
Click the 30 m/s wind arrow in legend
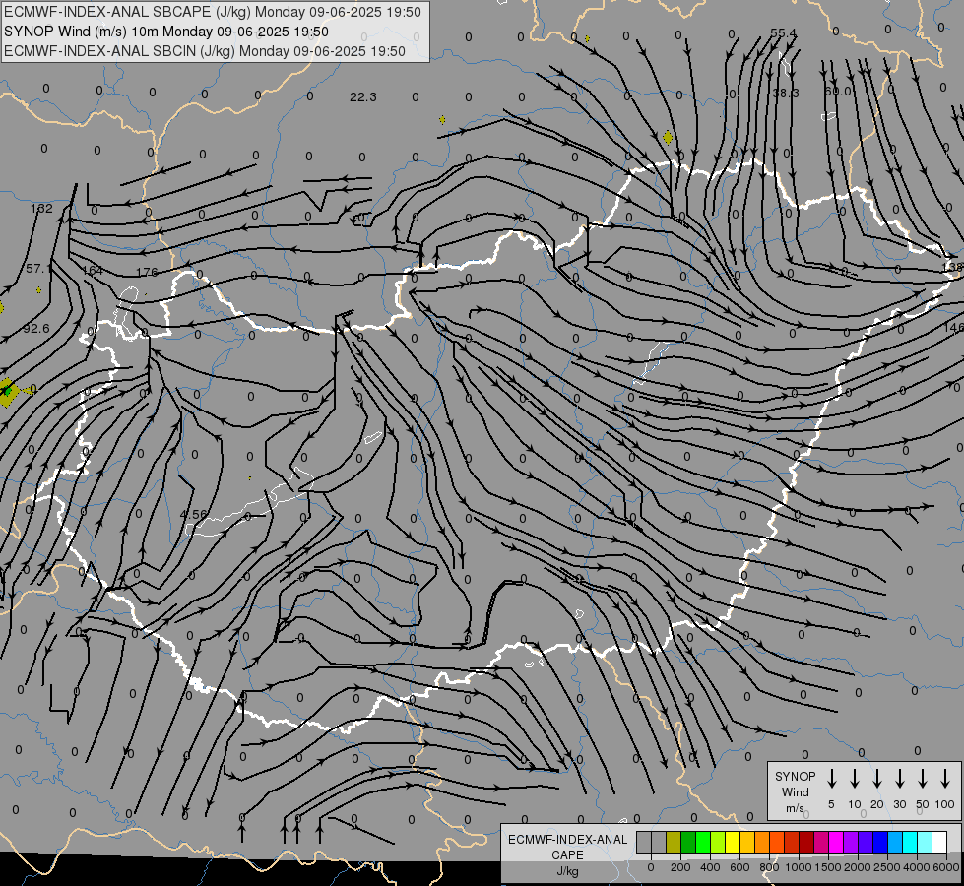pos(899,779)
